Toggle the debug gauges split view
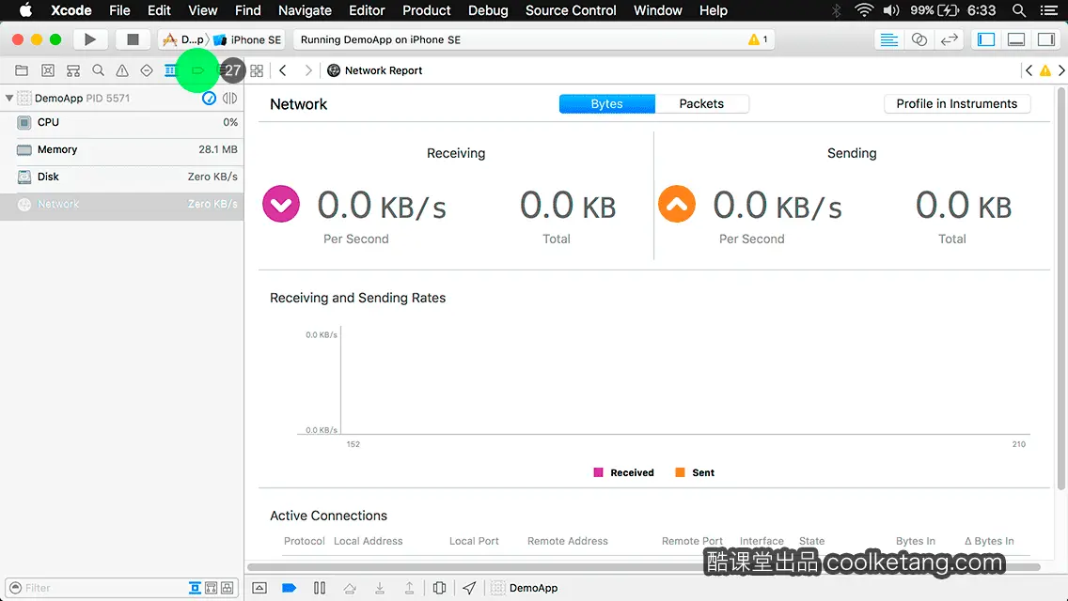The height and width of the screenshot is (601, 1068). coord(229,98)
